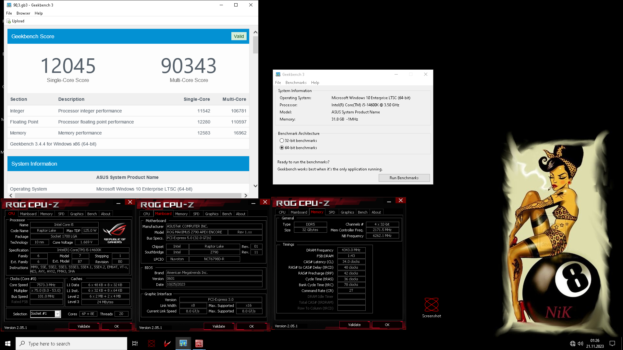Click the DRAM Frequency 4343.0 MHz value

(351, 250)
